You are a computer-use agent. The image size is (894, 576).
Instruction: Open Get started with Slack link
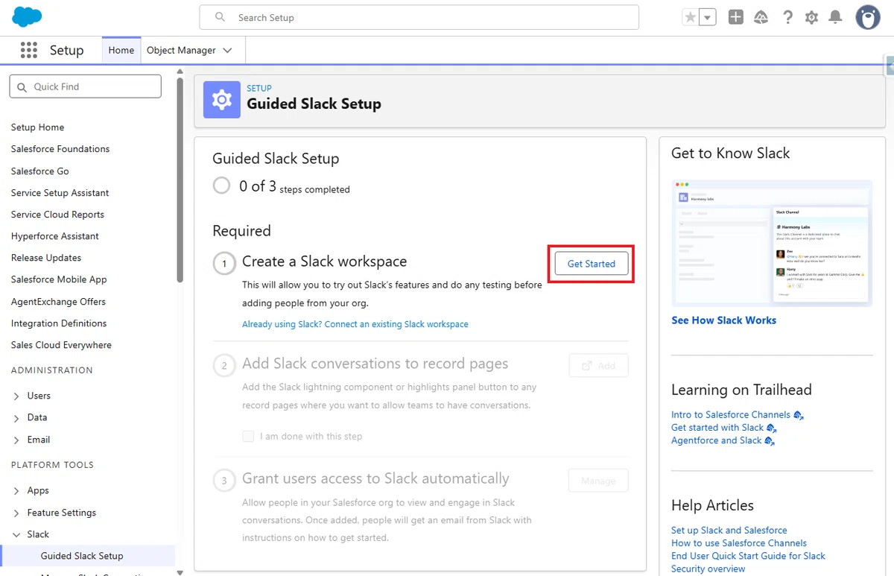pyautogui.click(x=717, y=428)
